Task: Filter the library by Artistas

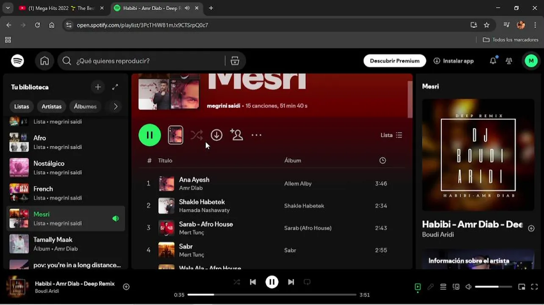Action: (x=52, y=106)
